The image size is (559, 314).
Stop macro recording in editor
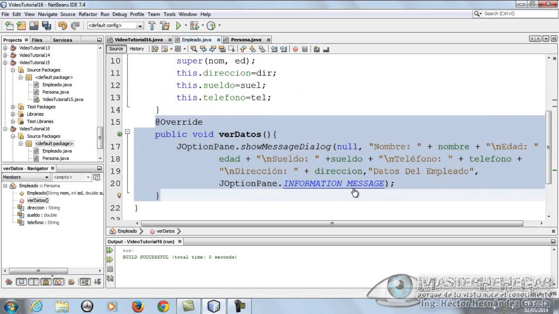pyautogui.click(x=304, y=49)
